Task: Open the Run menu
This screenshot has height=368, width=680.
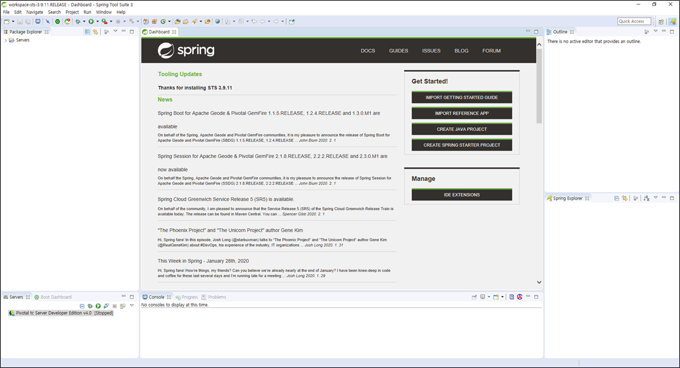Action: [x=87, y=12]
